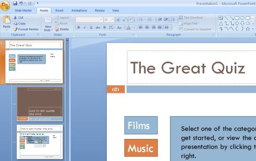
Task: Toggle Italic formatting
Action: pyautogui.click(x=85, y=27)
